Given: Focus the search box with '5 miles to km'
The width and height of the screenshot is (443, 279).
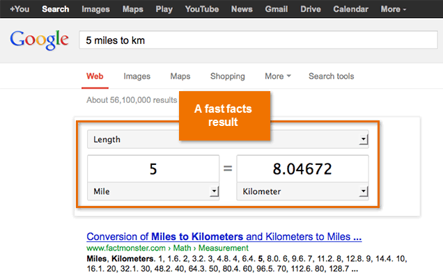Looking at the screenshot, I should (x=258, y=40).
